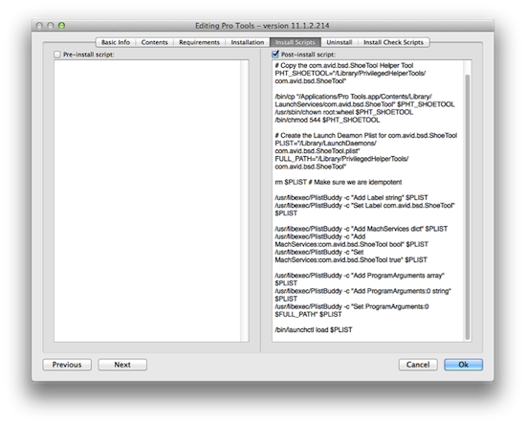Viewport: 526px width, 425px height.
Task: Click the line '/bin/launchctl load $PLIST'
Action: coord(314,329)
